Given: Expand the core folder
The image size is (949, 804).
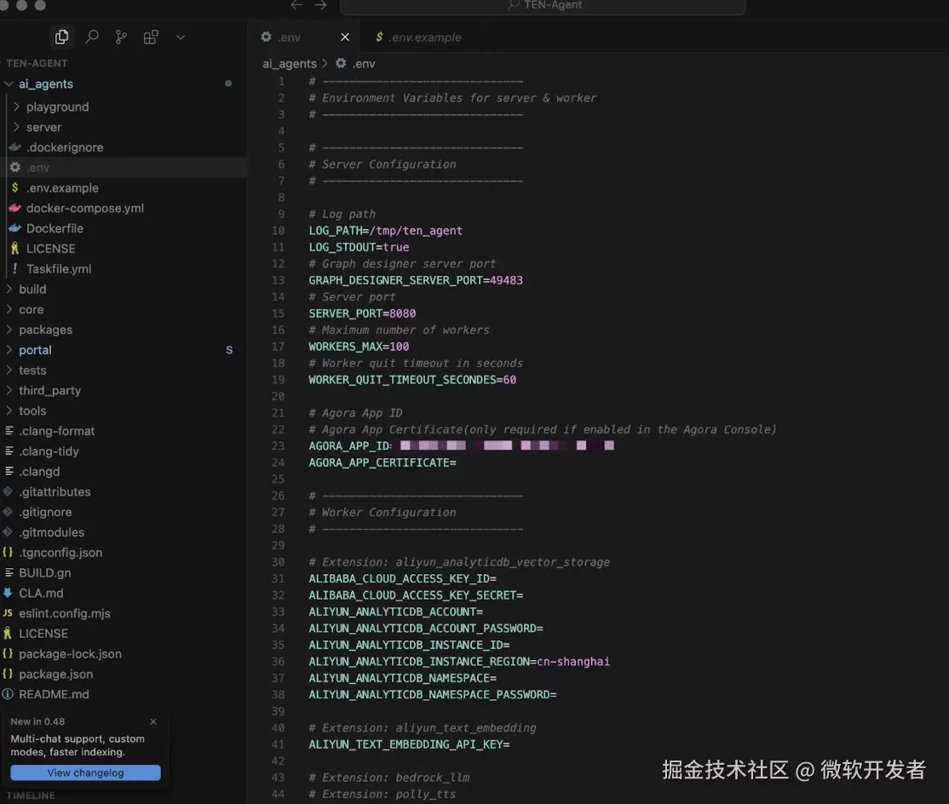Looking at the screenshot, I should point(123,309).
